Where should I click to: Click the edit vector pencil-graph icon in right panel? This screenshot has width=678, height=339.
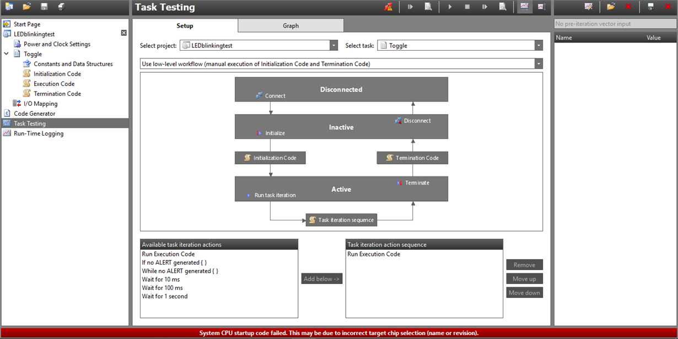[589, 7]
